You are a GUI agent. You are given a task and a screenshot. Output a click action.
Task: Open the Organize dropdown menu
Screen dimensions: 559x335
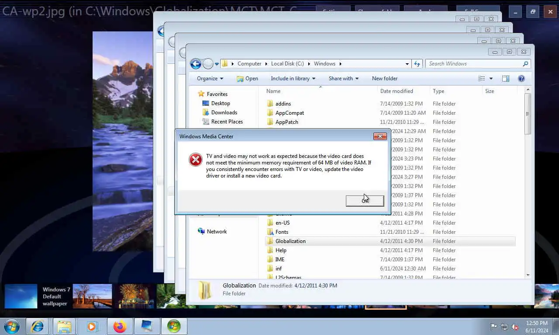click(x=210, y=79)
